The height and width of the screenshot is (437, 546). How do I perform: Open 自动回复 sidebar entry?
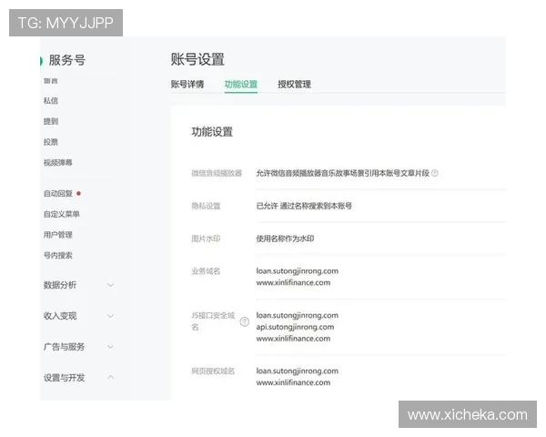(58, 193)
